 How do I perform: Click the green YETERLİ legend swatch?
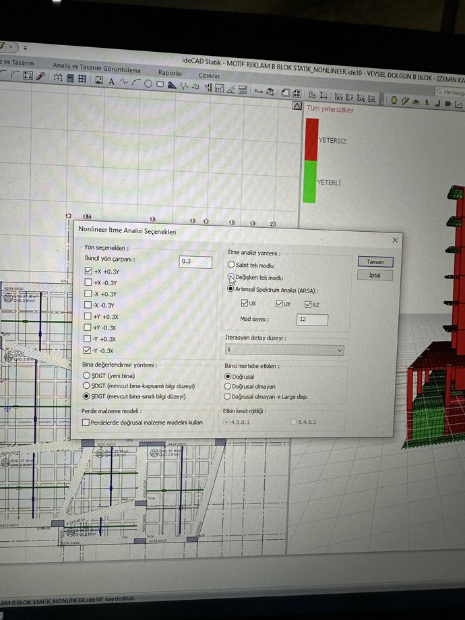(309, 181)
